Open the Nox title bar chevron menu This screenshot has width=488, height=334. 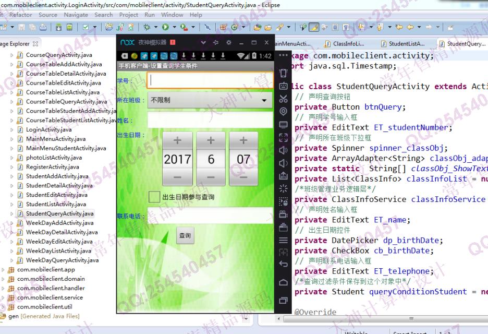(x=203, y=42)
